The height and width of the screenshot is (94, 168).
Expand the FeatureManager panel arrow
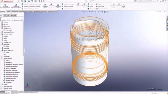(23, 15)
